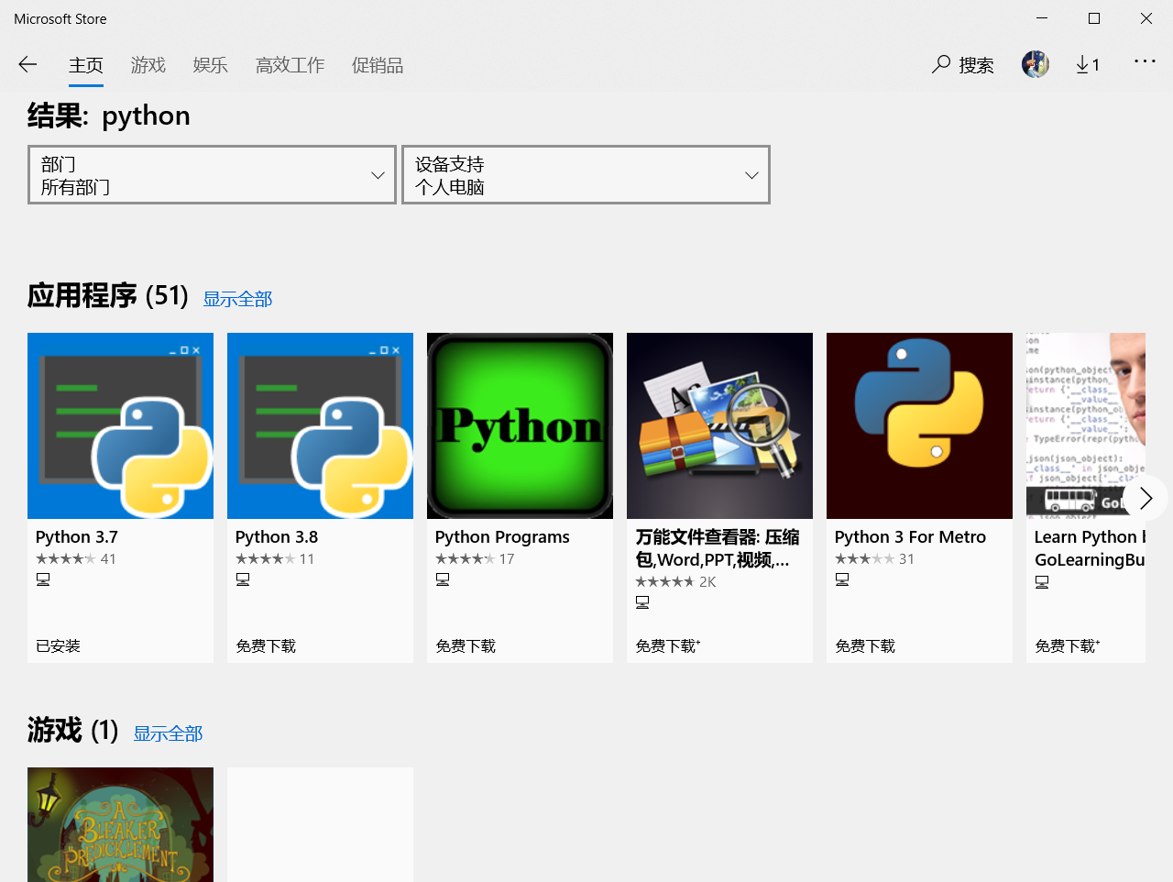Image resolution: width=1173 pixels, height=882 pixels.
Task: Switch to the 娱乐 entertainment tab
Action: (211, 65)
